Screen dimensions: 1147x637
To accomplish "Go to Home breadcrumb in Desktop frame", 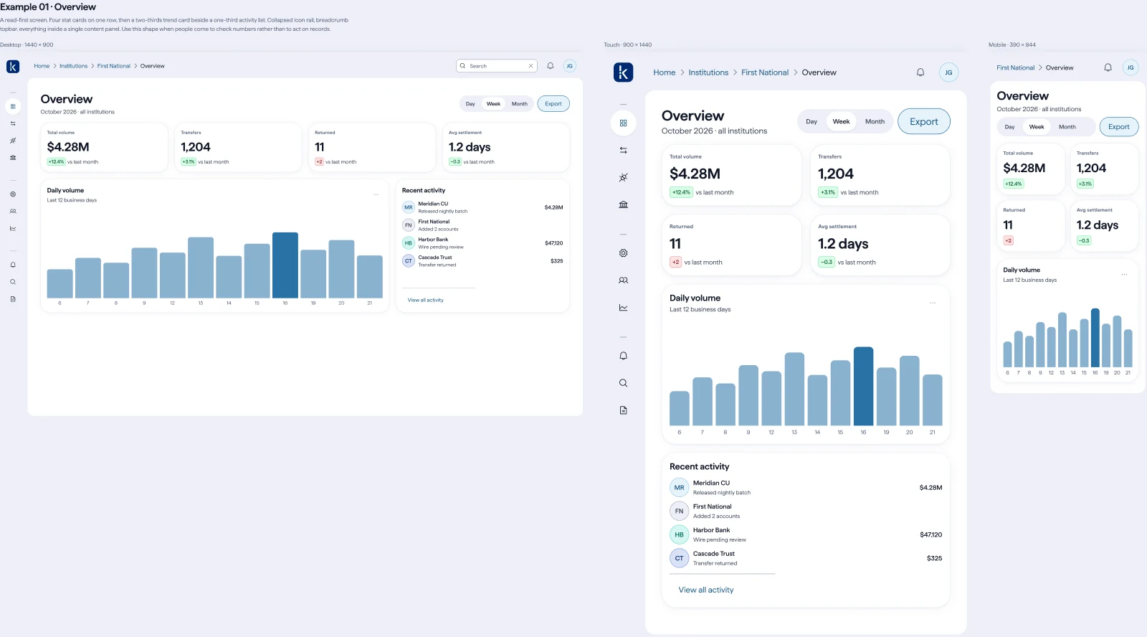I will tap(42, 66).
